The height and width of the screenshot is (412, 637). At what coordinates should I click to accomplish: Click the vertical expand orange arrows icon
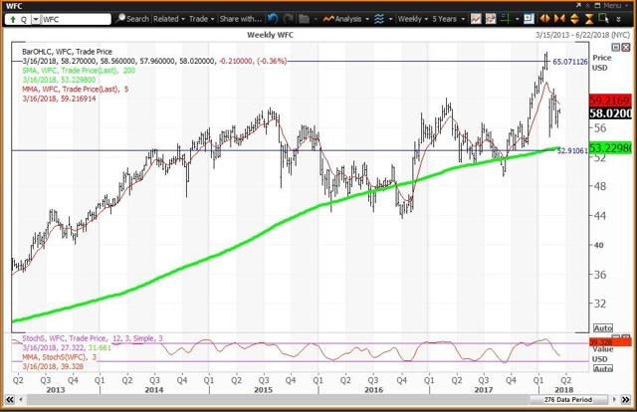pos(574,19)
